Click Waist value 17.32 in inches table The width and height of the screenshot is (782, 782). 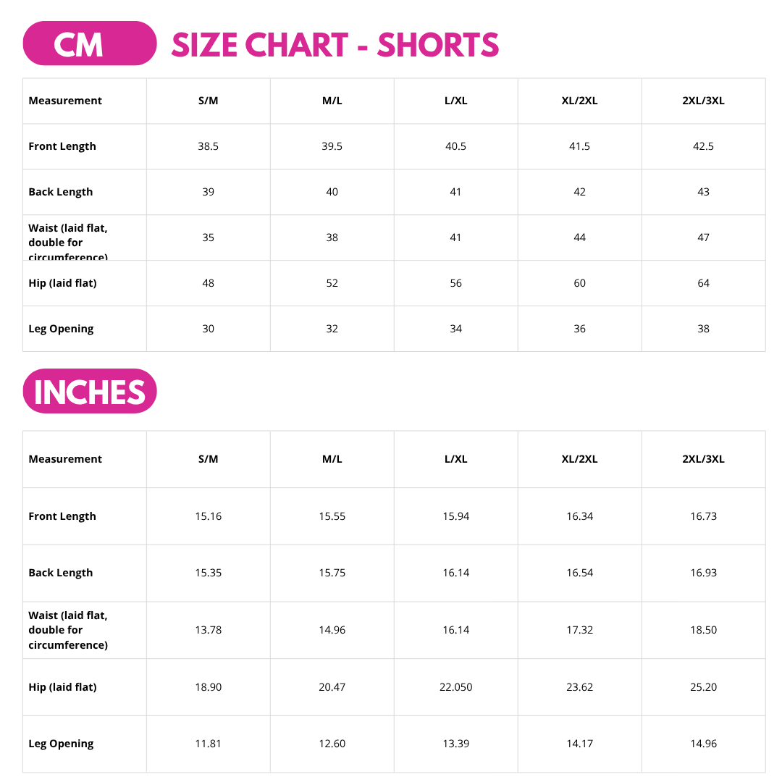click(x=579, y=630)
